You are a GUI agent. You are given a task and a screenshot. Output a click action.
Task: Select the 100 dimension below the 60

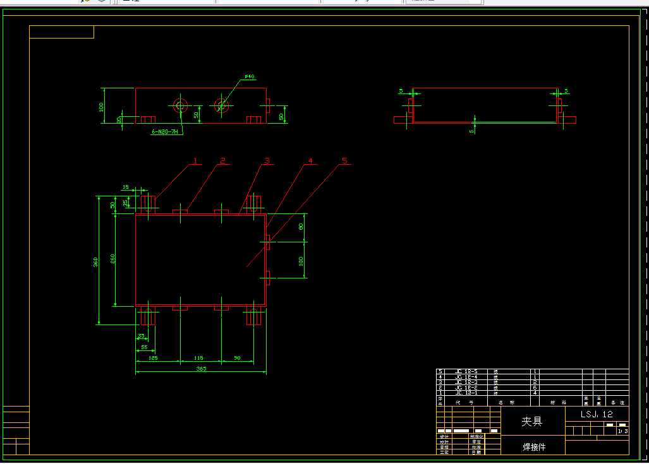[301, 261]
